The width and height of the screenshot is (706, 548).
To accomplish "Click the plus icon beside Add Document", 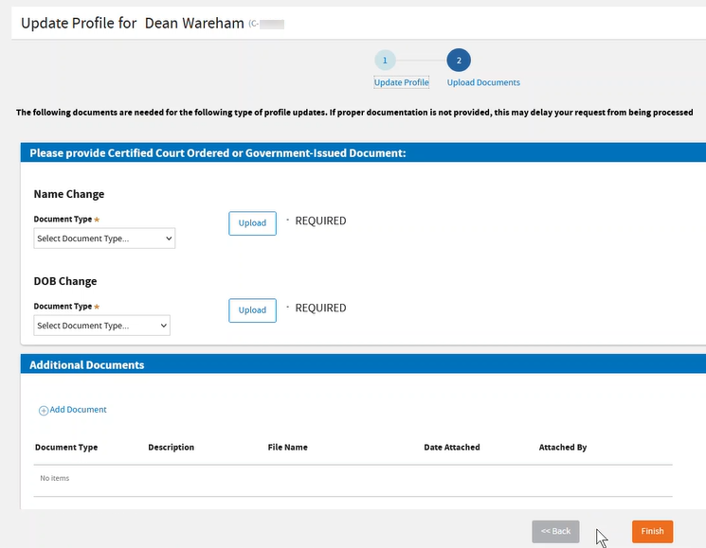I will click(x=43, y=411).
